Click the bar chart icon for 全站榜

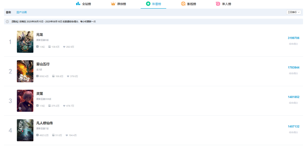pos(78,4)
